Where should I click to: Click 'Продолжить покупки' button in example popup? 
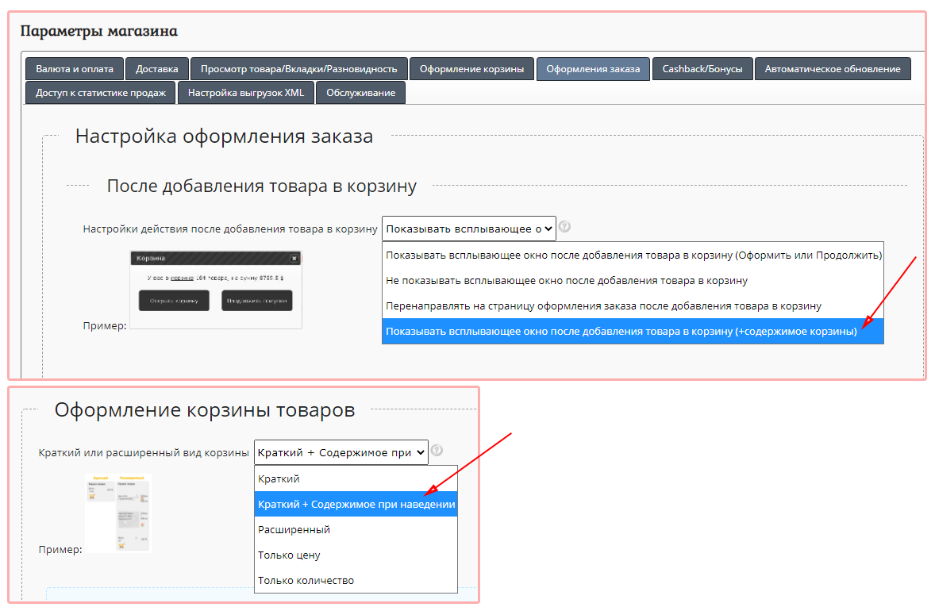pyautogui.click(x=256, y=301)
